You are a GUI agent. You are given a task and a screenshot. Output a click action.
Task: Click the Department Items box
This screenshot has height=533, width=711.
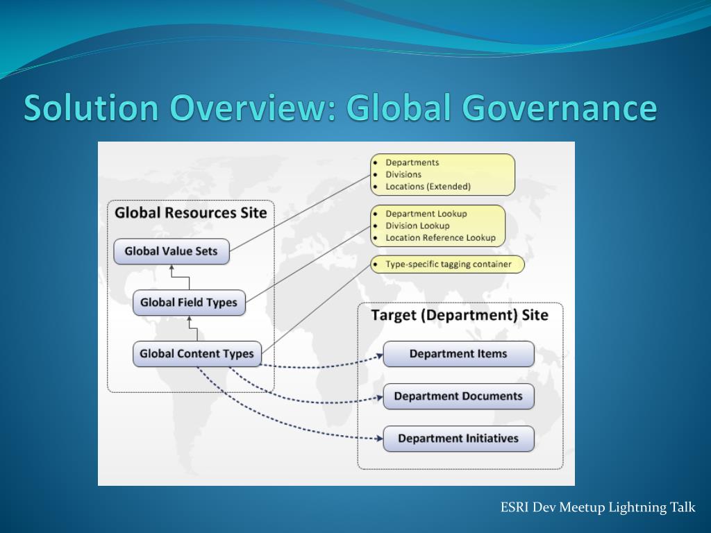[x=458, y=353]
